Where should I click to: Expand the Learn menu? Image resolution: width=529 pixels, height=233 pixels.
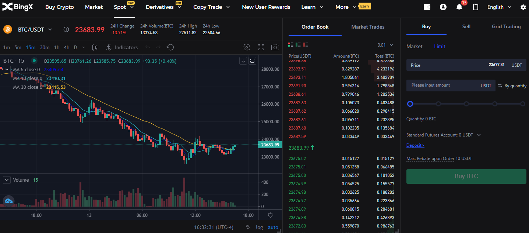coord(312,7)
